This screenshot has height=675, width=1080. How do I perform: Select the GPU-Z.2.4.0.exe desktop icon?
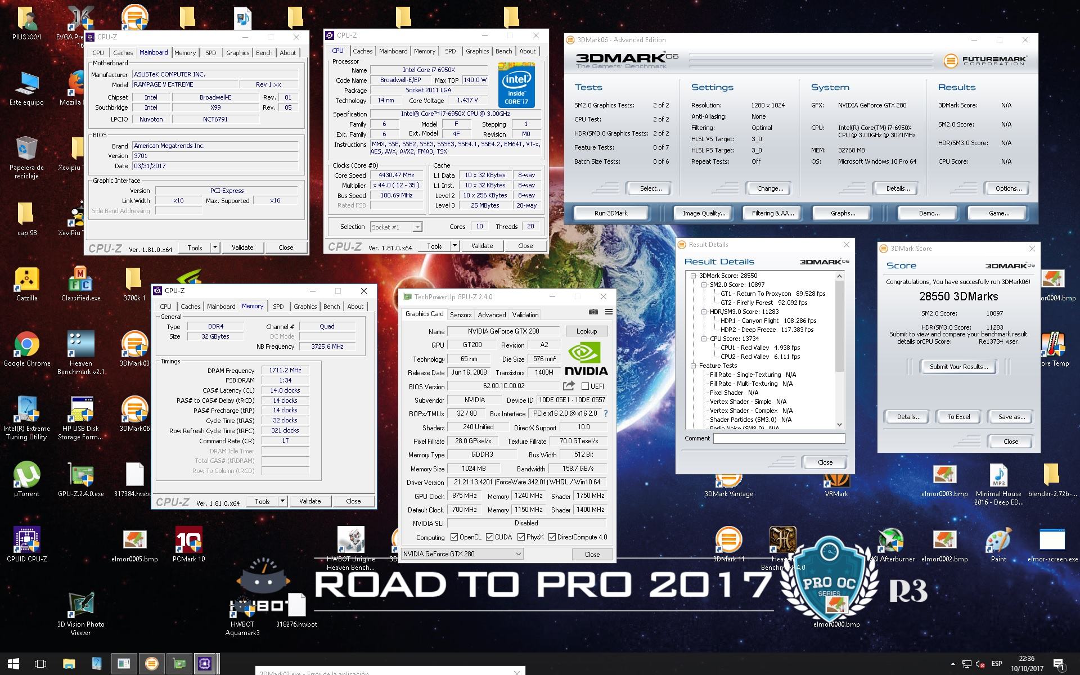pos(80,480)
